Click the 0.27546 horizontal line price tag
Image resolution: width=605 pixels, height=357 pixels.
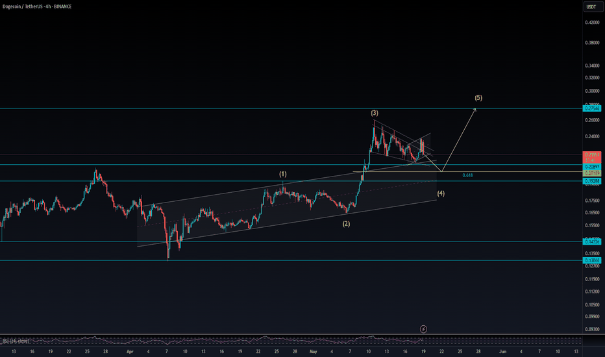pos(592,109)
